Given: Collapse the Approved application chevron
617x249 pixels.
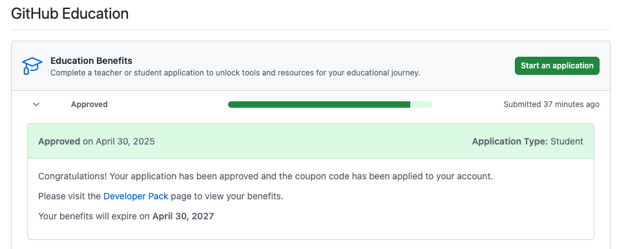Looking at the screenshot, I should coord(36,105).
